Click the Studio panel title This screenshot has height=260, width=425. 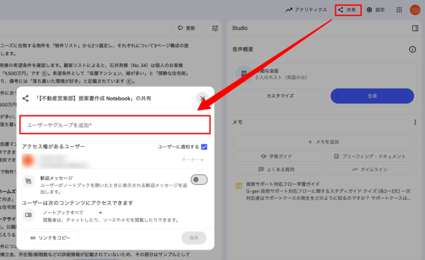click(x=240, y=28)
